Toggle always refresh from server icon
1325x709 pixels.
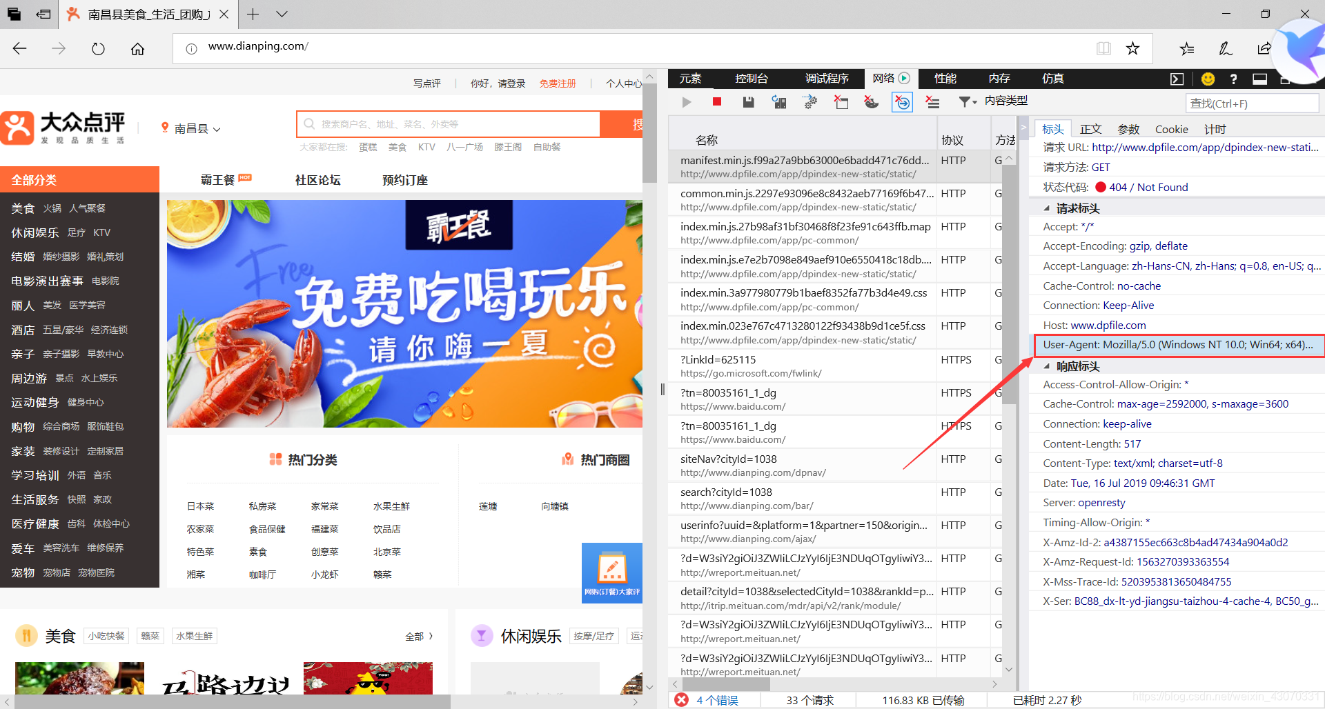click(779, 102)
